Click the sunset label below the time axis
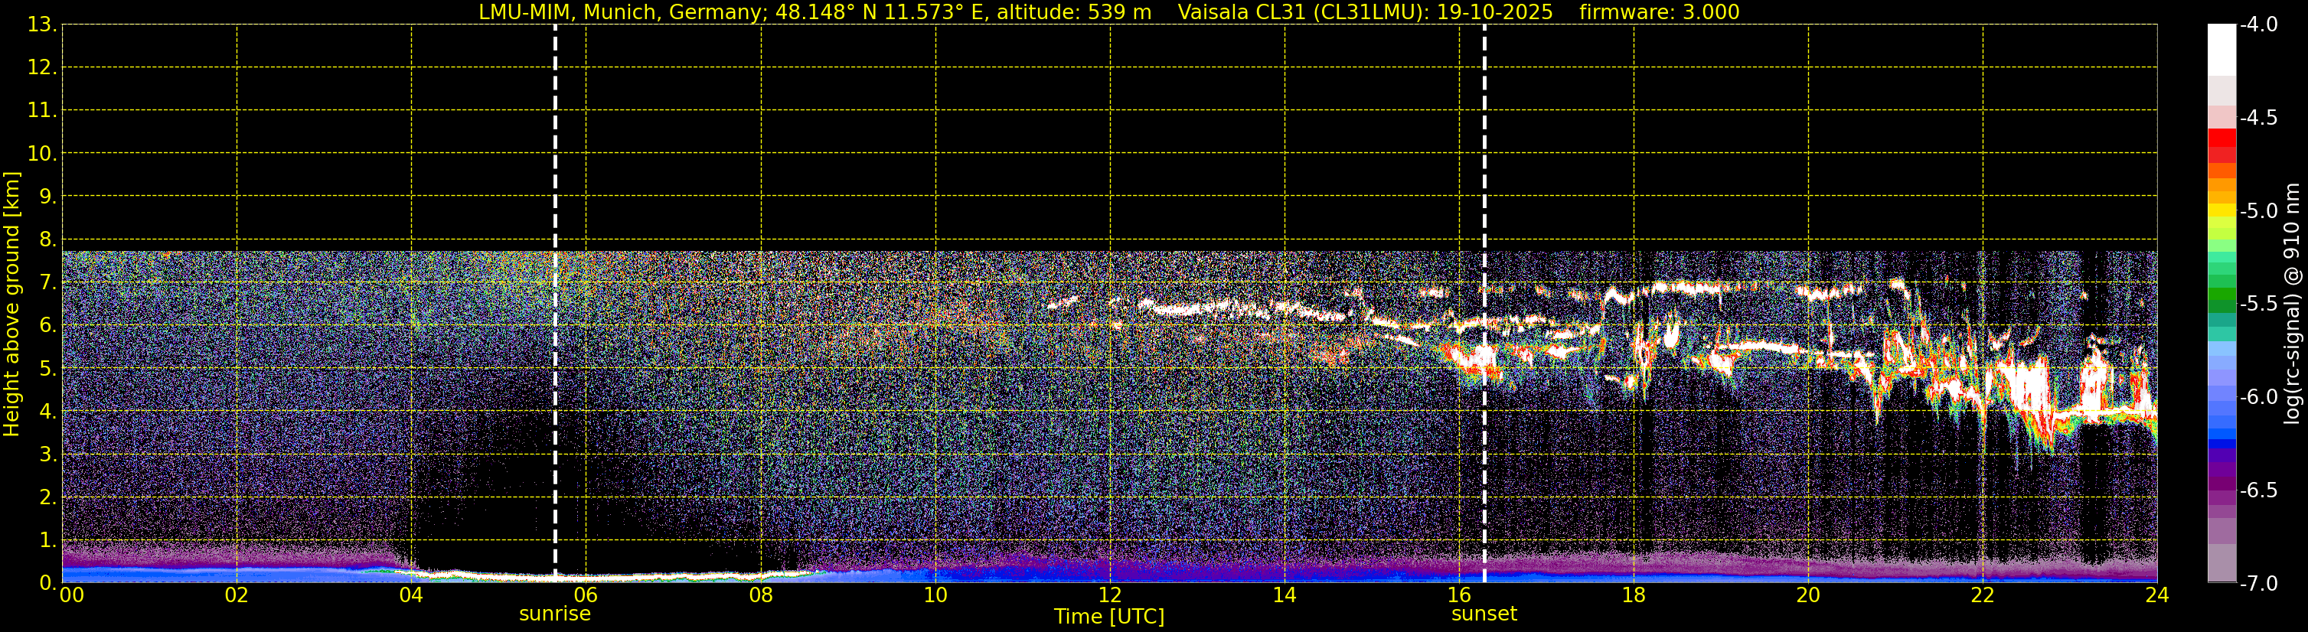Image resolution: width=2308 pixels, height=632 pixels. point(1484,614)
